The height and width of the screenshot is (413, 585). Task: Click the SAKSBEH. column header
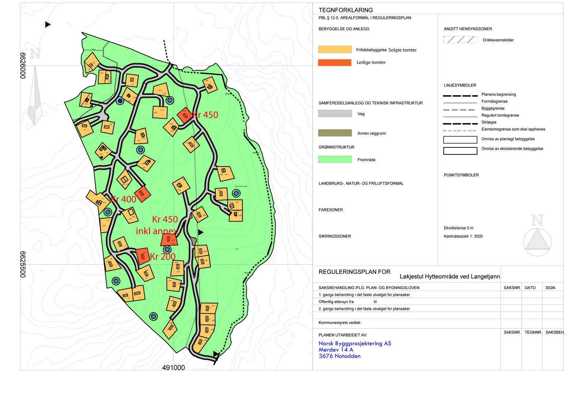555,332
